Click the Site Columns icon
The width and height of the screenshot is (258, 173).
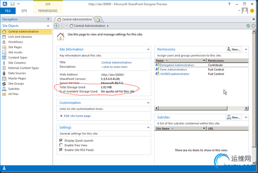(x=4, y=63)
